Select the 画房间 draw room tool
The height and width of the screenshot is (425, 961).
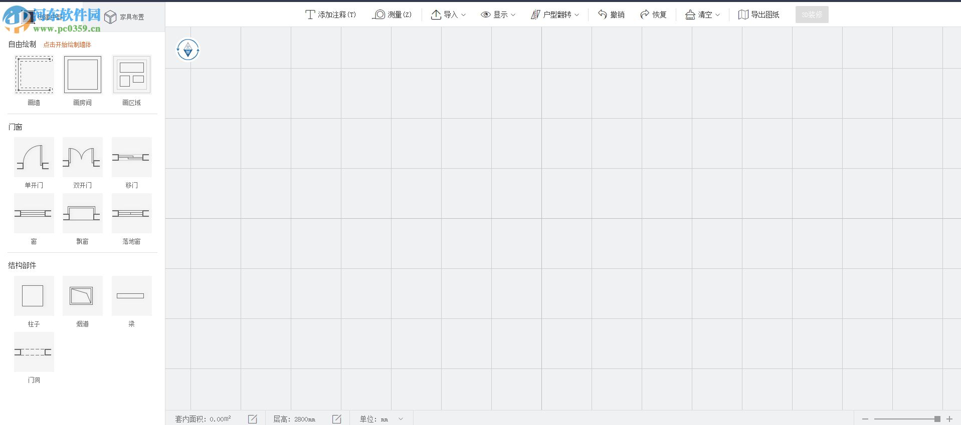coord(82,75)
